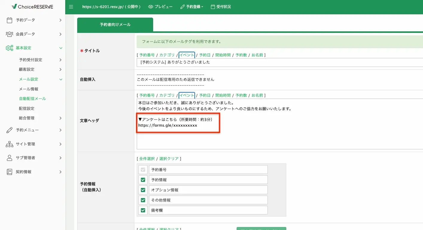Insert 予約番号 tag in 文章ヘッダ row
The image size is (423, 230).
click(147, 95)
